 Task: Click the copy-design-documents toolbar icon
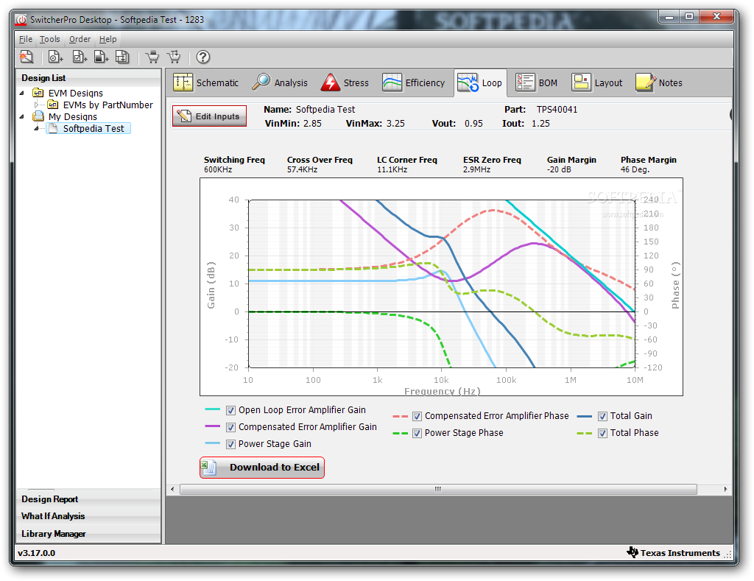[x=123, y=57]
